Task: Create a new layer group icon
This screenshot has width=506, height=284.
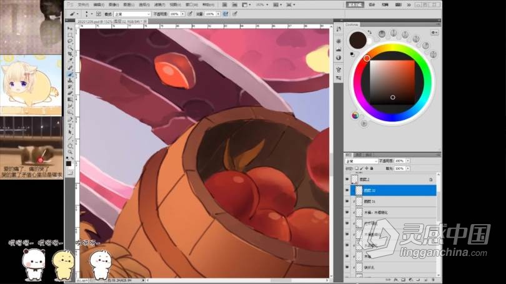Action: 418,280
